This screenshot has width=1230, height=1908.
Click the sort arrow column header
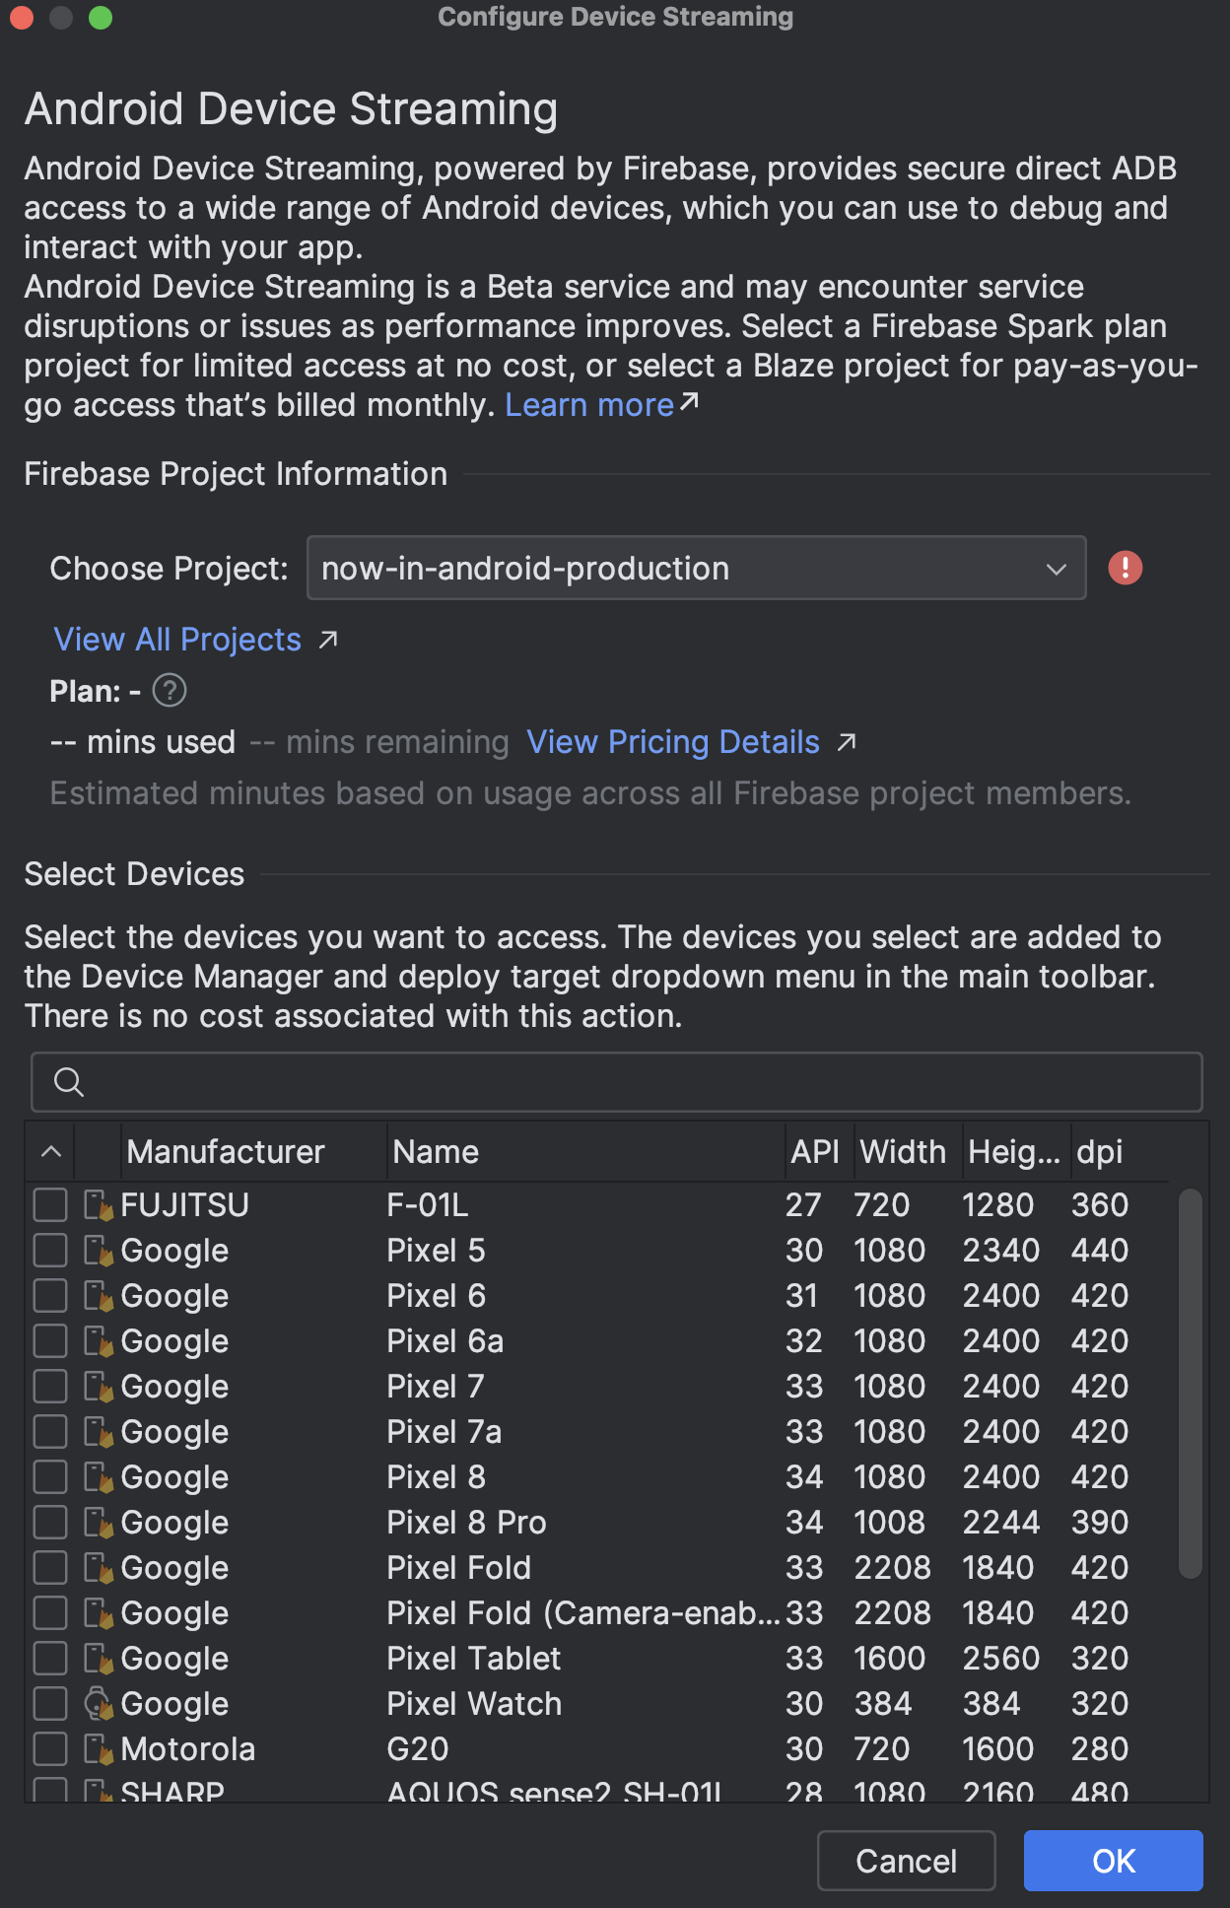pos(51,1151)
